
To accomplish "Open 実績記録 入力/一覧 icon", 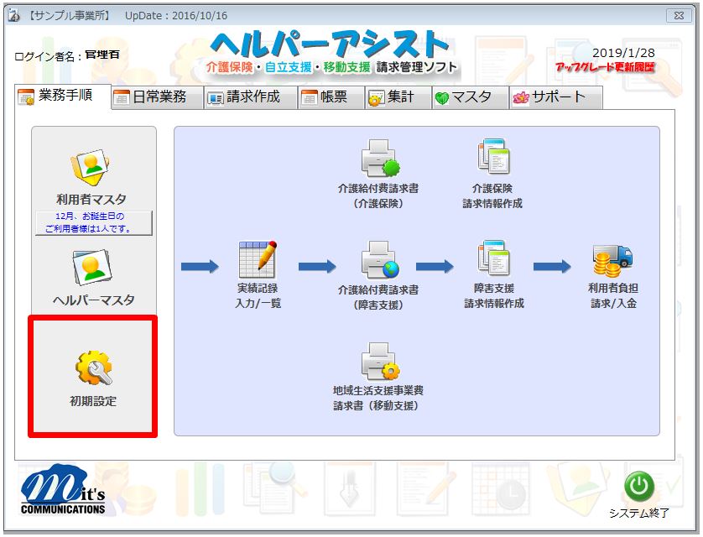I will [x=258, y=260].
